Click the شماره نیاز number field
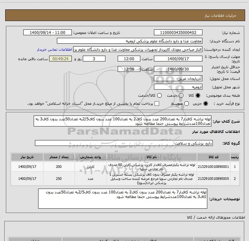 pyautogui.click(x=178, y=33)
